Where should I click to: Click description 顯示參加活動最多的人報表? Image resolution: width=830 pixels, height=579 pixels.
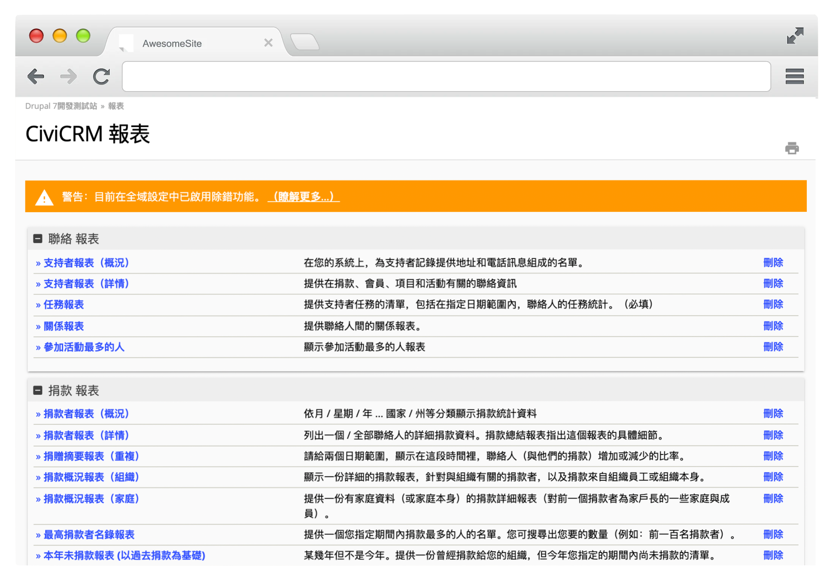coord(364,347)
